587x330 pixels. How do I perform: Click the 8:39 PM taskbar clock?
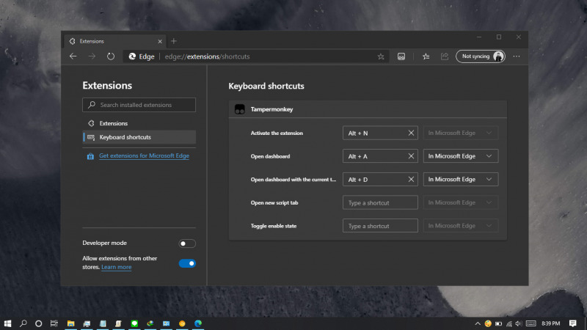(551, 323)
